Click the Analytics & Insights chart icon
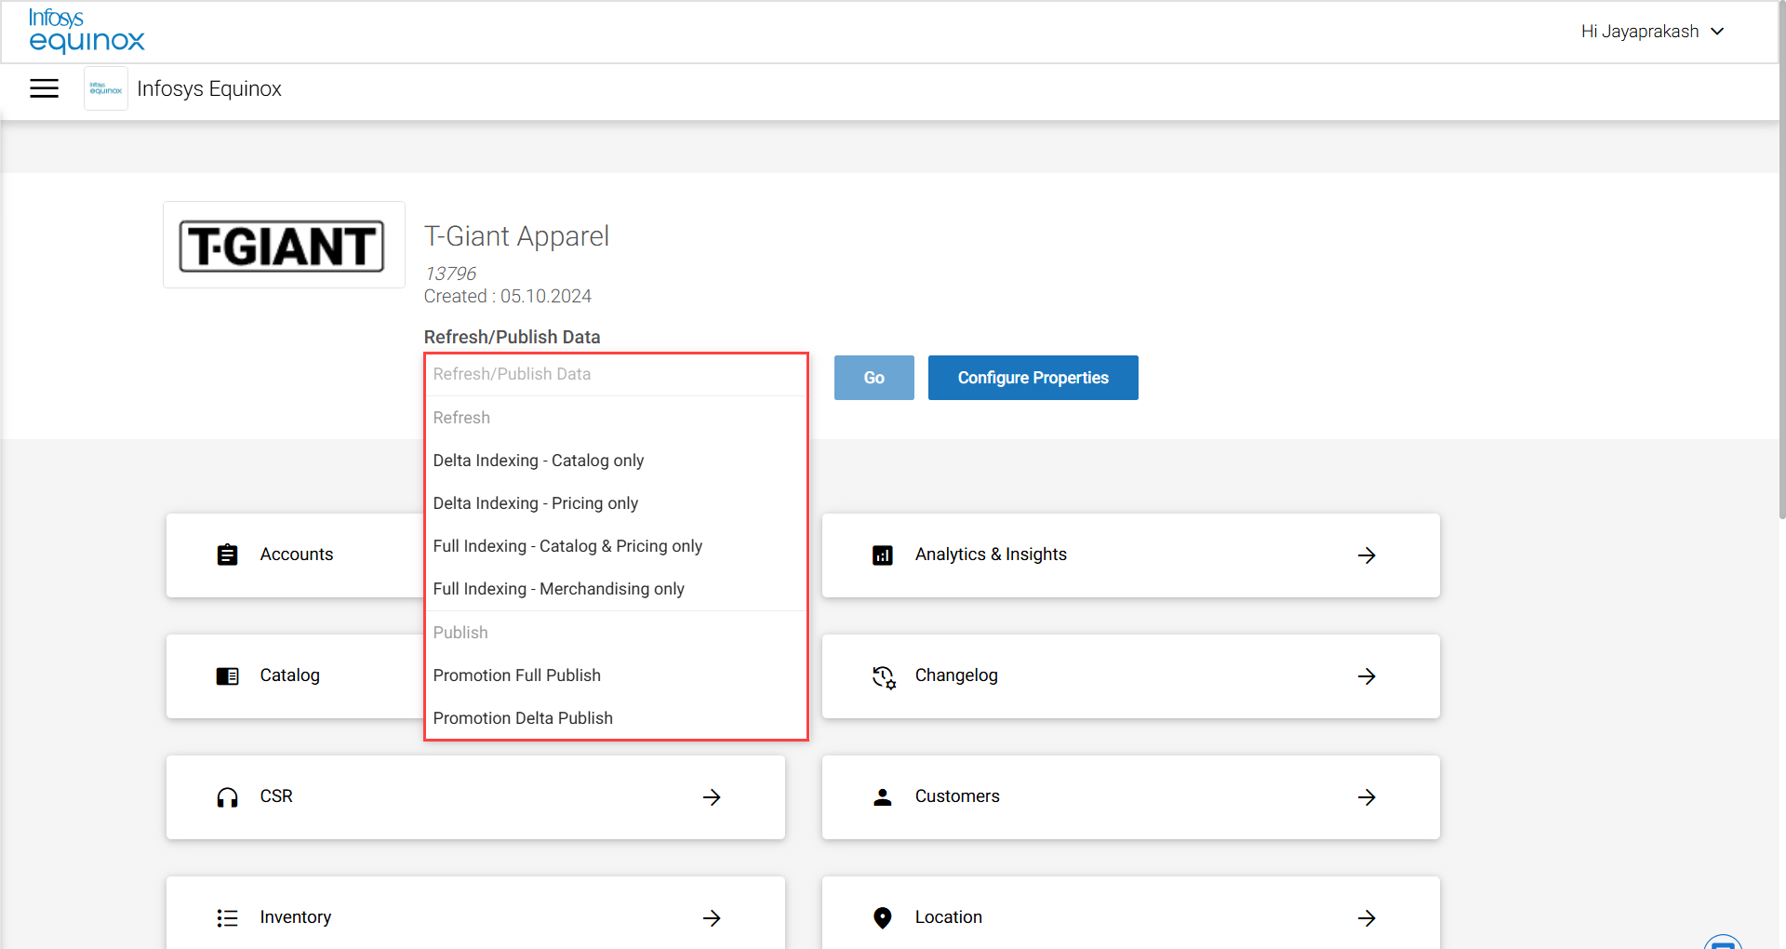The width and height of the screenshot is (1786, 949). click(x=883, y=555)
